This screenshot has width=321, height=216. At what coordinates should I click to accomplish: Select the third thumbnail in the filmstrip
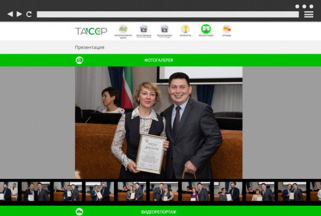pyautogui.click(x=68, y=191)
